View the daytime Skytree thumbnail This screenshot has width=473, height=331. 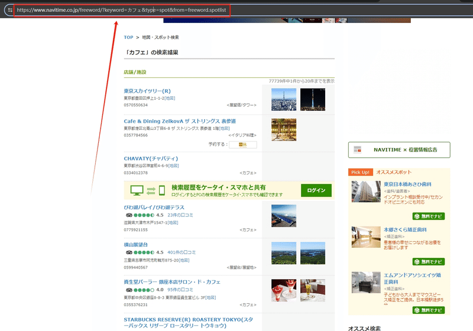point(284,100)
